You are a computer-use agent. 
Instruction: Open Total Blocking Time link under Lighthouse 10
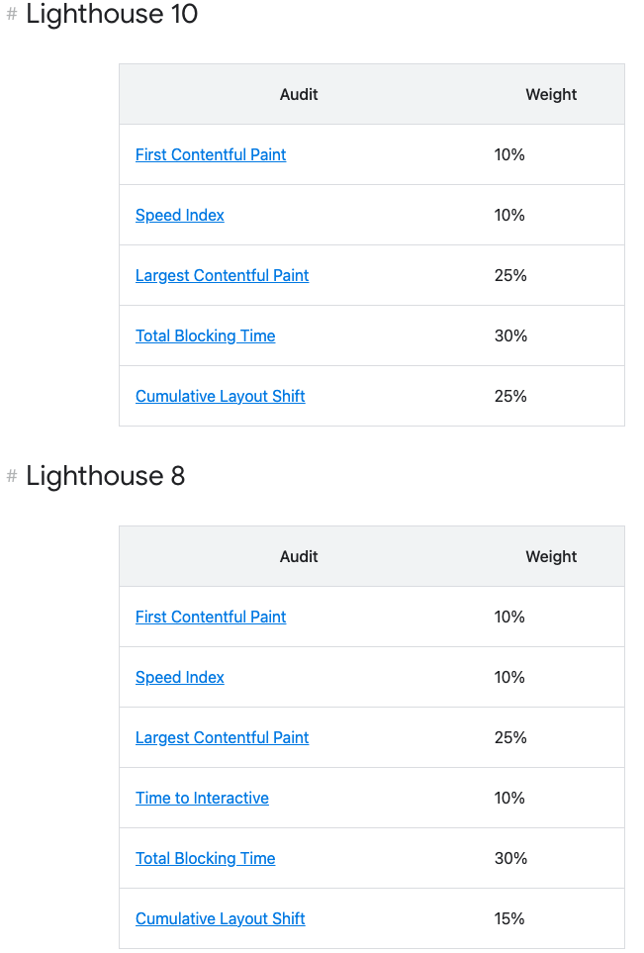[x=205, y=335]
